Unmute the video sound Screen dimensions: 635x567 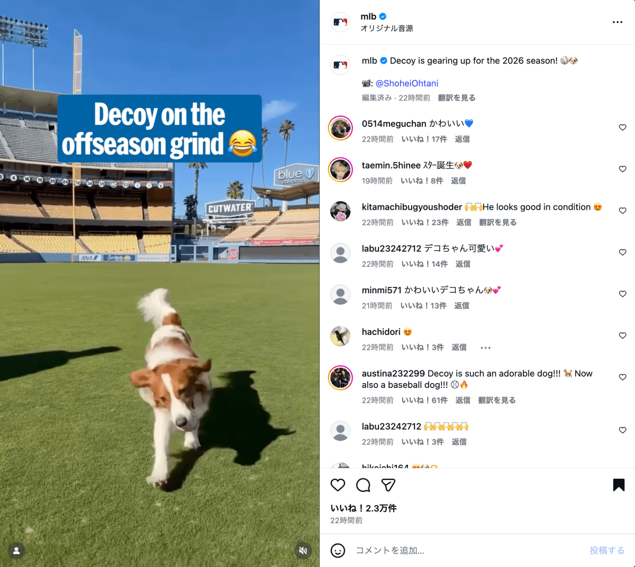pos(303,551)
